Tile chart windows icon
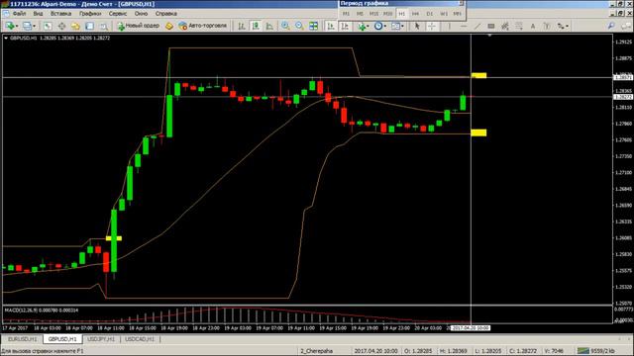This screenshot has width=634, height=356. (313, 26)
